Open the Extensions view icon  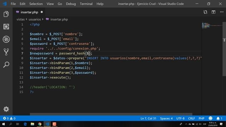click(6, 27)
